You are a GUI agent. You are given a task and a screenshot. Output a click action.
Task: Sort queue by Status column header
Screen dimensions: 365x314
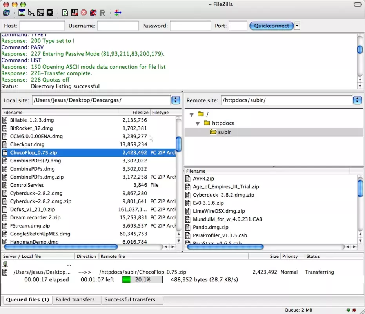coord(334,256)
